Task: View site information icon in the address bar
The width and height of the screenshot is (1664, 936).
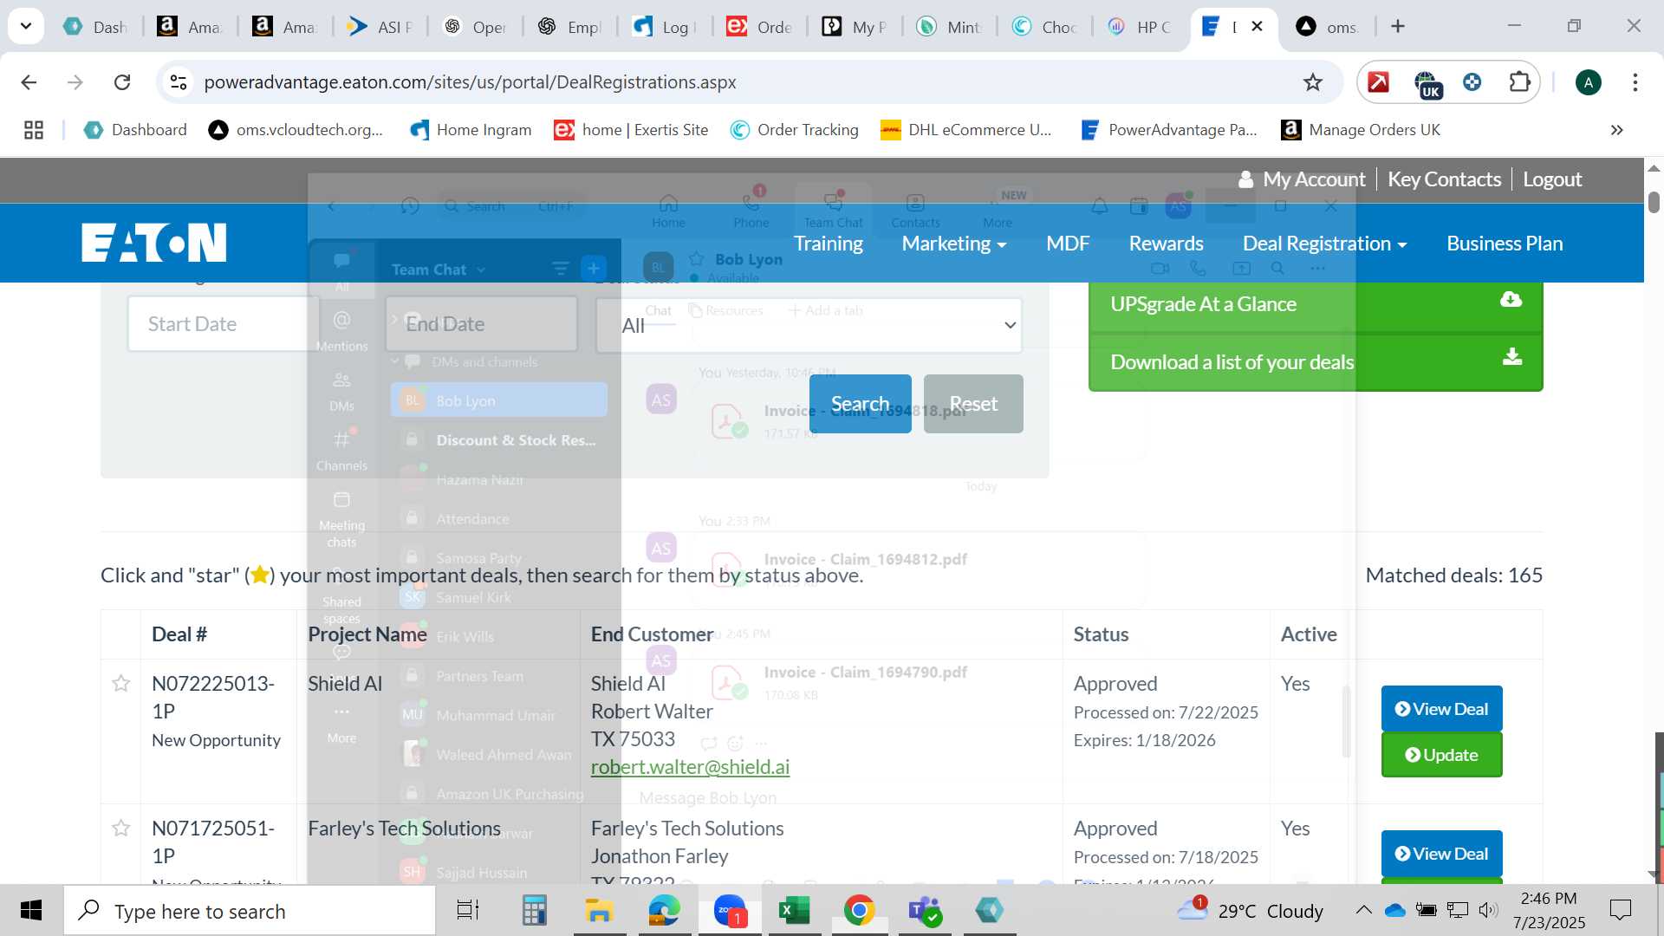Action: click(x=179, y=82)
